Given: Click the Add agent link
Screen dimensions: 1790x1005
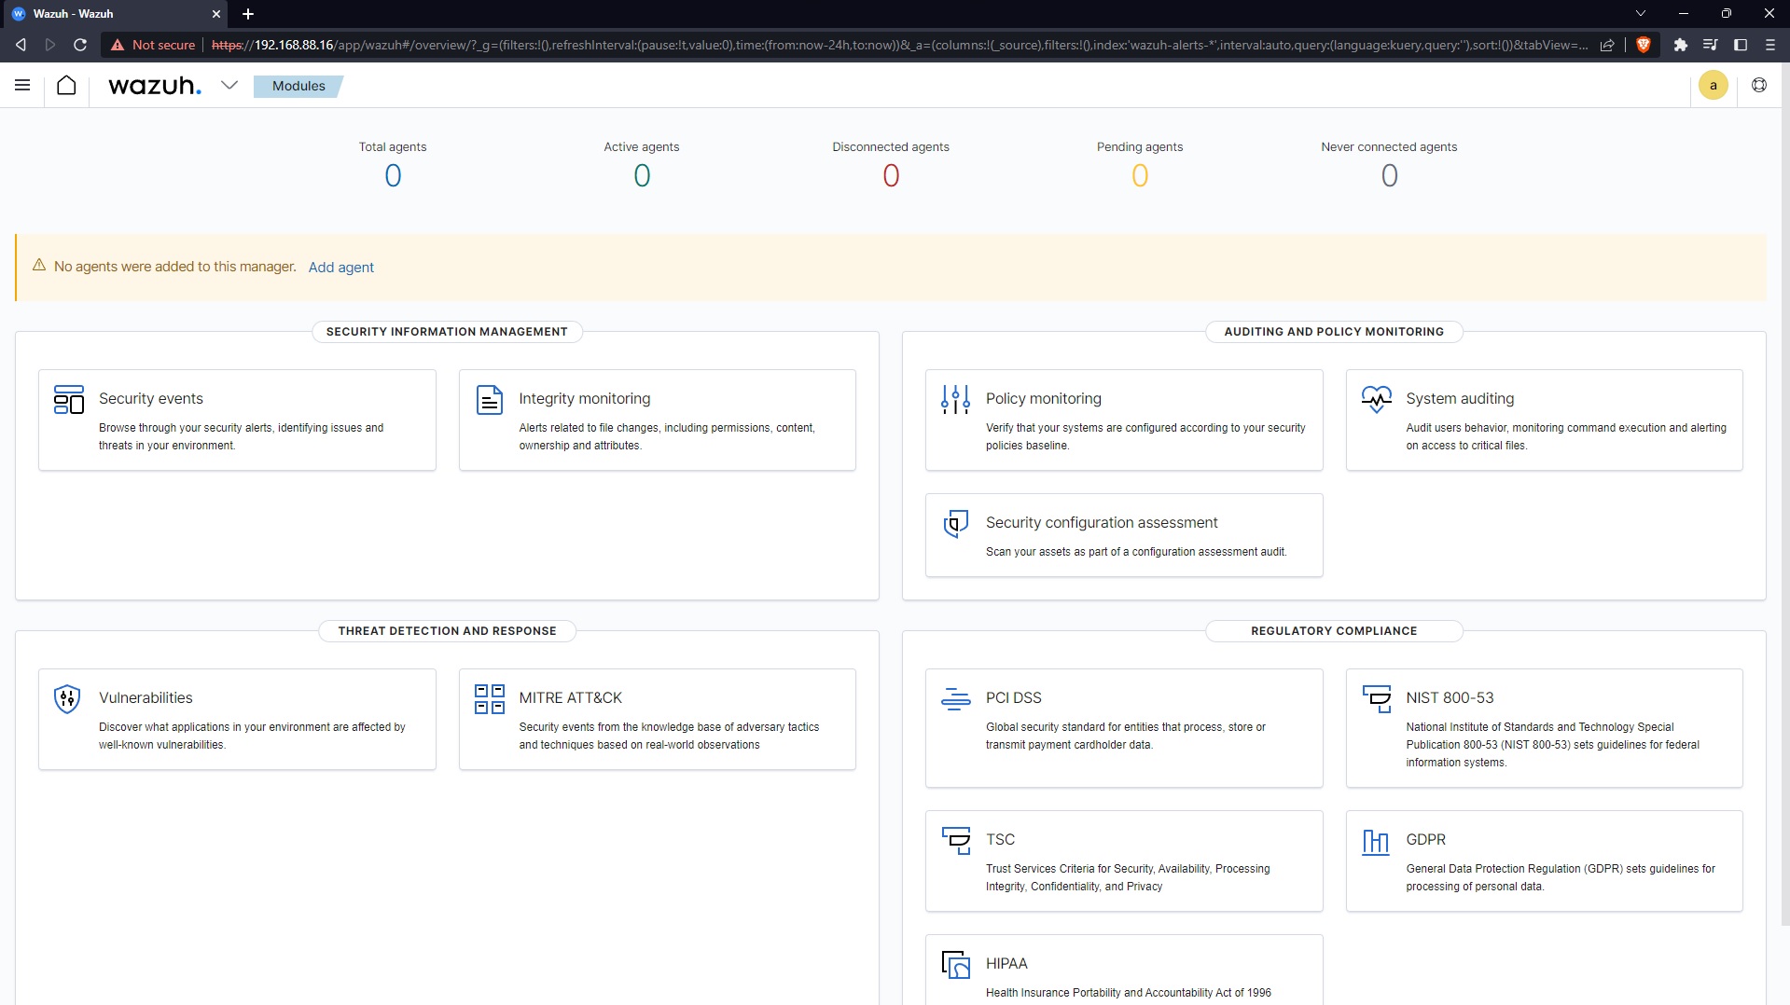Looking at the screenshot, I should [340, 268].
